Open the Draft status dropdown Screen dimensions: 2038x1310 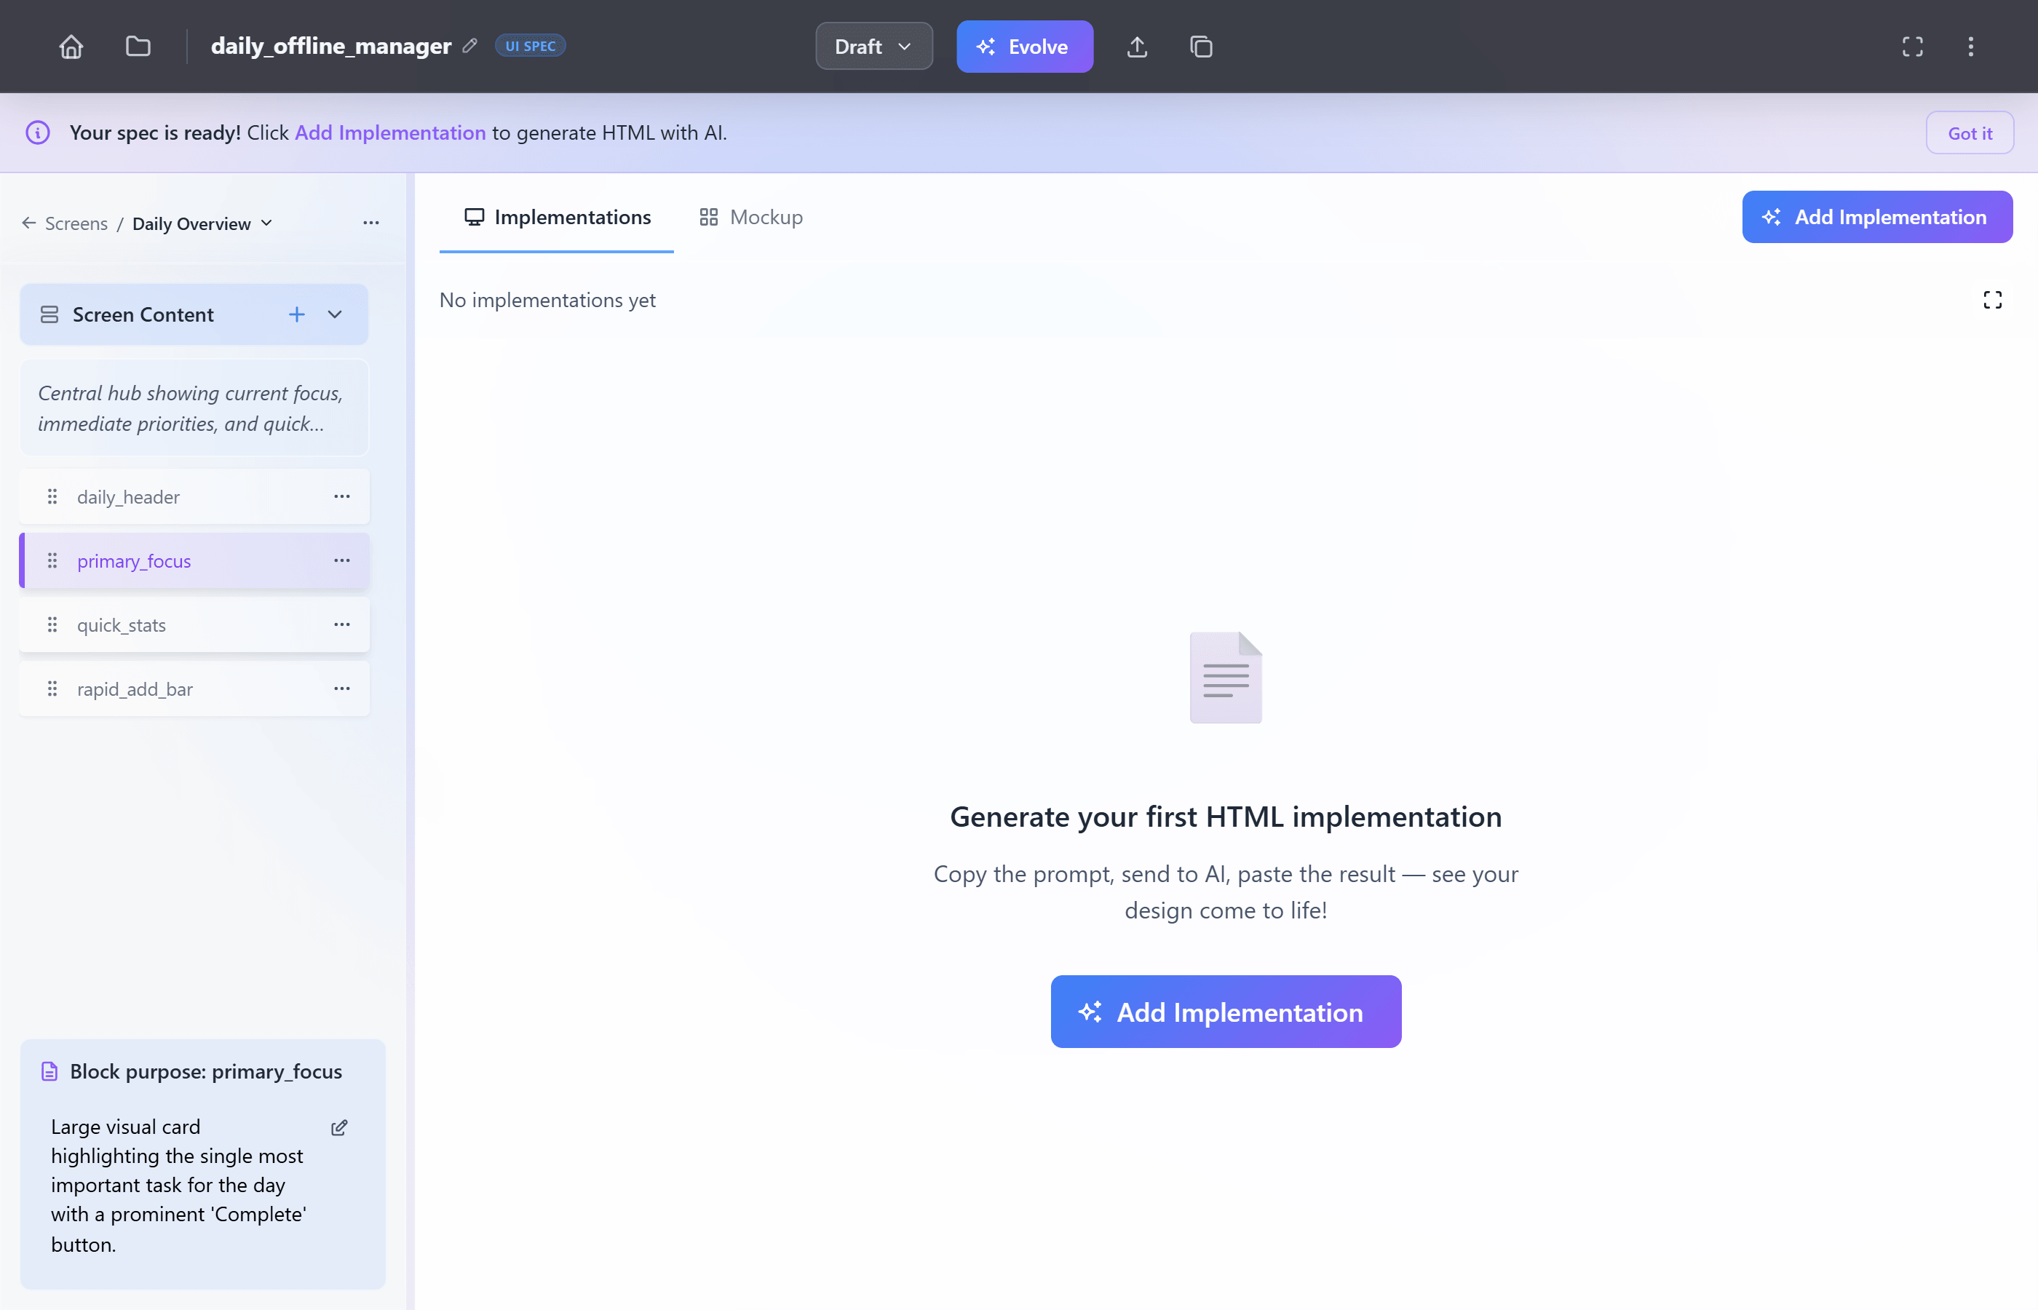873,47
